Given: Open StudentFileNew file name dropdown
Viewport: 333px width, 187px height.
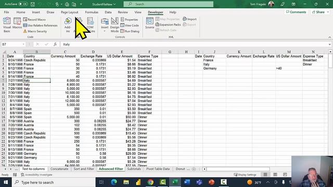Looking at the screenshot, I should (x=114, y=4).
